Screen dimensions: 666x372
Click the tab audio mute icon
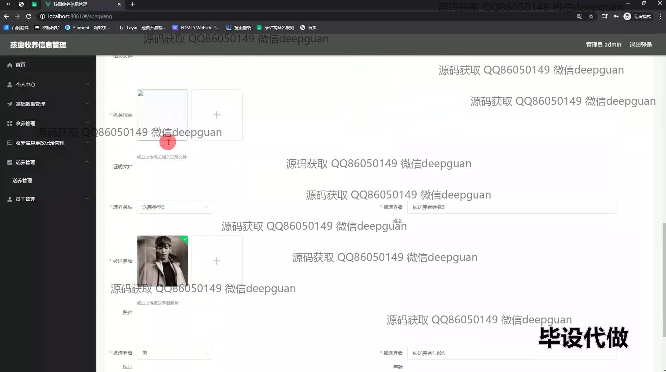(x=8, y=4)
